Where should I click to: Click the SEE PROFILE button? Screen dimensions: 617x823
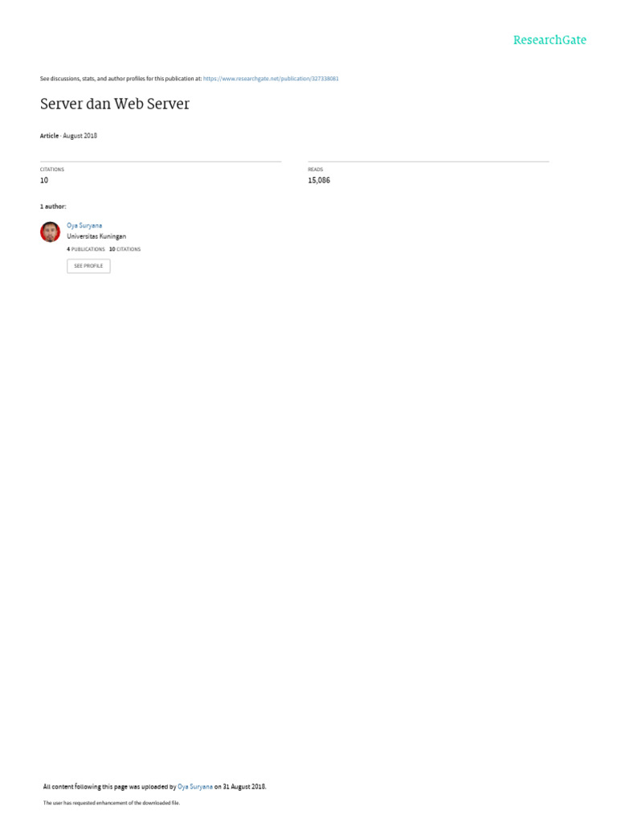coord(88,266)
